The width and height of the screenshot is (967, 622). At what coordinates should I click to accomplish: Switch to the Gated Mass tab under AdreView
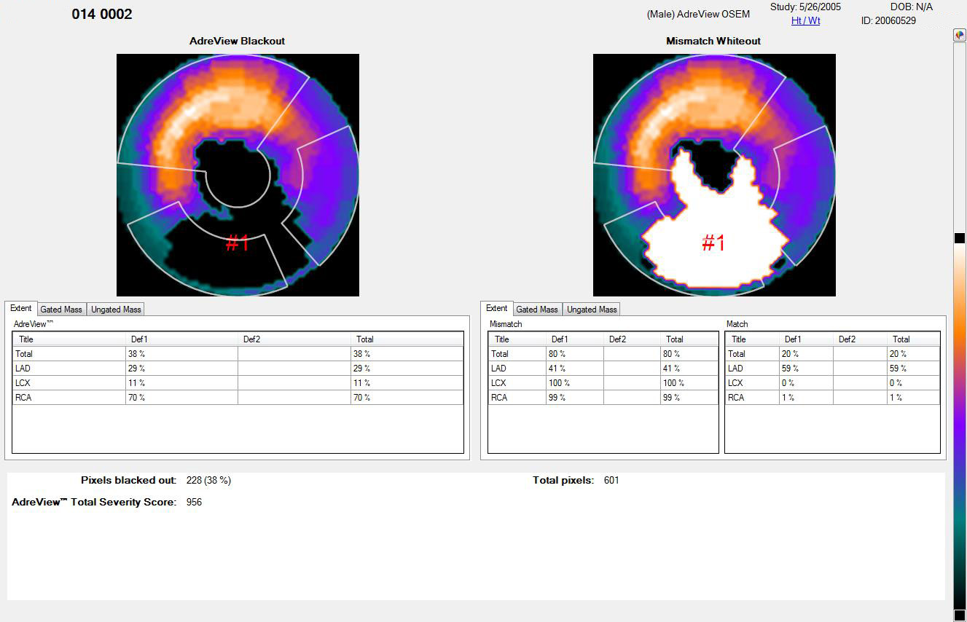(x=61, y=309)
